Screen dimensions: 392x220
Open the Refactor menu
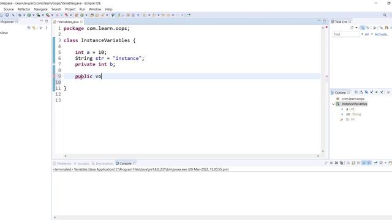point(24,9)
